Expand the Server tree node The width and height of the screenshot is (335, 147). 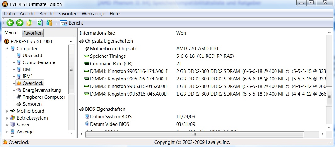[x=7, y=125]
